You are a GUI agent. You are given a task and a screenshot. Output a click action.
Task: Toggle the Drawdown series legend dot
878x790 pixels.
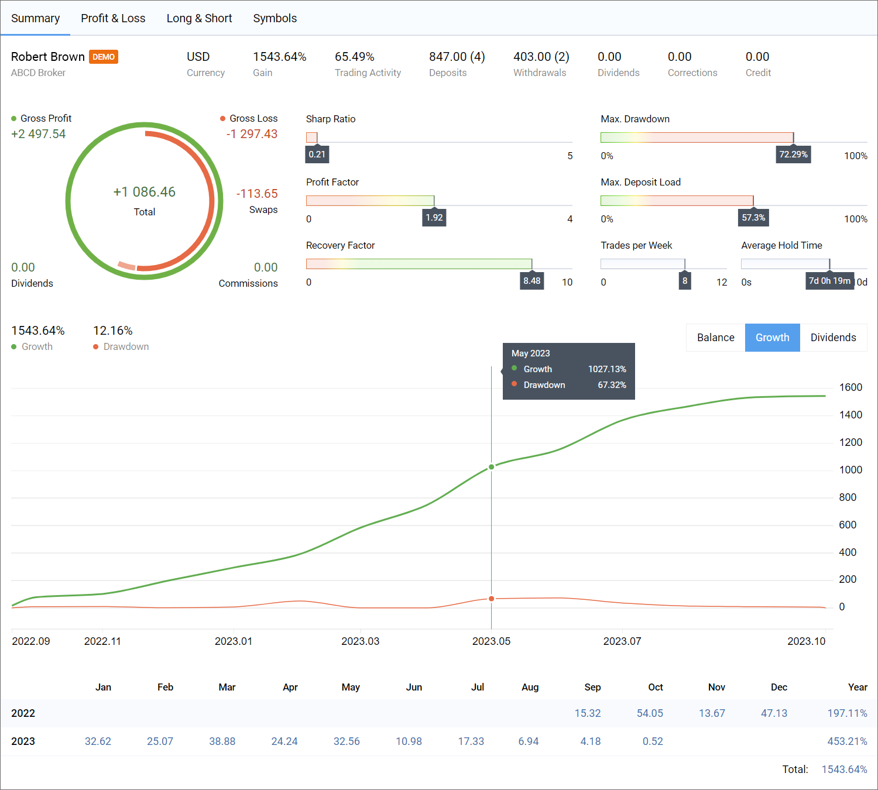[x=96, y=347]
